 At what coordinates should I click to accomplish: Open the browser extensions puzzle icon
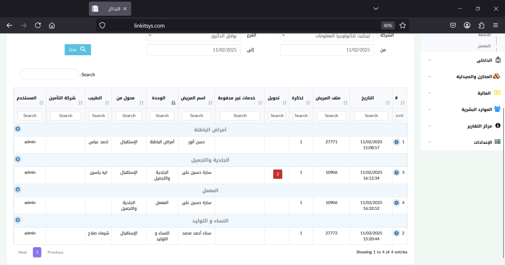[x=481, y=25]
